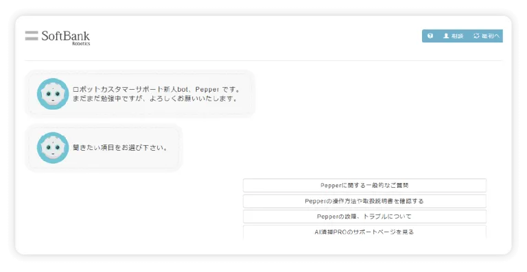
Task: Open the 相談 consultation button
Action: coord(453,36)
